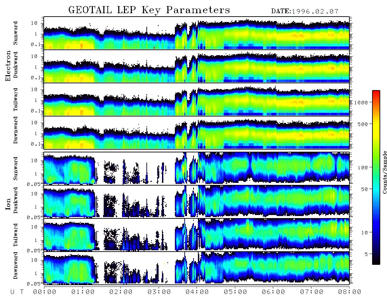The height and width of the screenshot is (298, 387).
Task: Click the Electron Dawnward spectrogram panel
Action: pos(197,132)
